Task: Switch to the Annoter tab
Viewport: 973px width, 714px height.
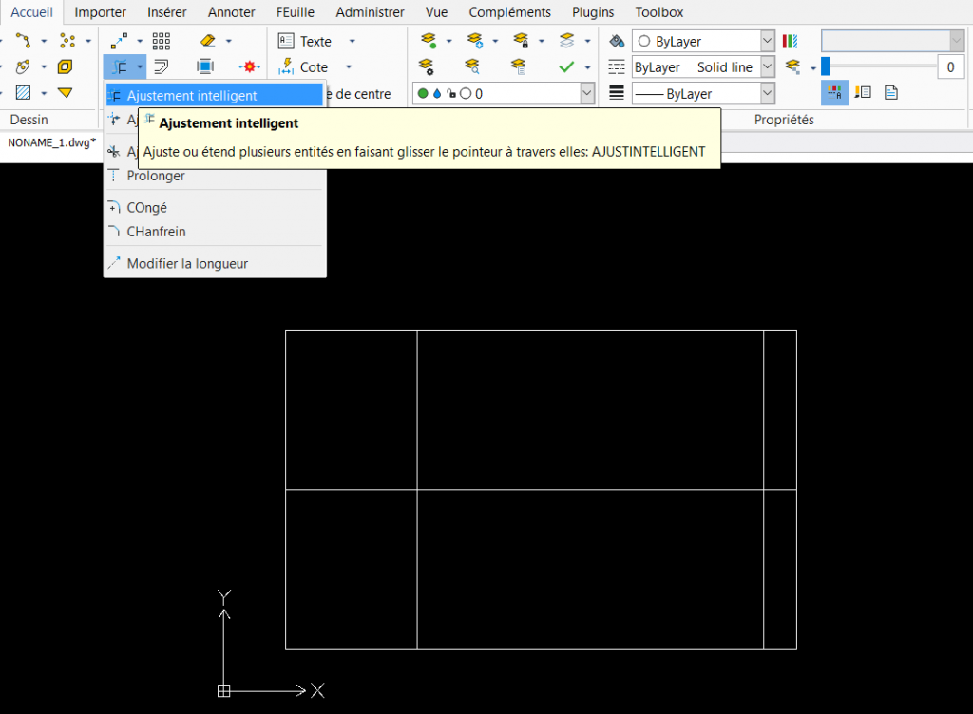Action: pyautogui.click(x=232, y=11)
